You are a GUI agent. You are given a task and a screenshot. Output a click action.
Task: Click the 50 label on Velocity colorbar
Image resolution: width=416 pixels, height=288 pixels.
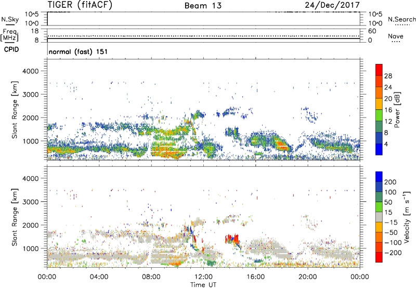(388, 202)
